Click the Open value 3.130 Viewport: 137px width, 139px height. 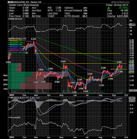(x=25, y=8)
